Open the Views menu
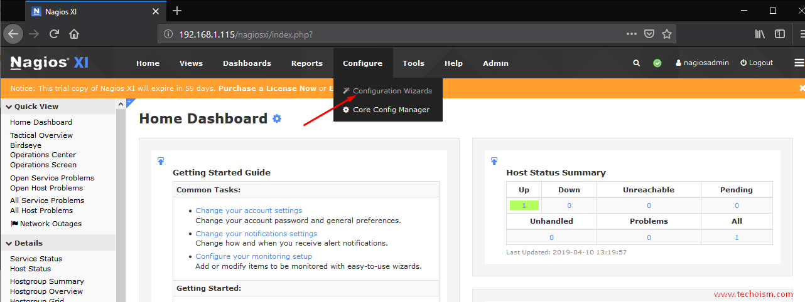 (x=191, y=63)
